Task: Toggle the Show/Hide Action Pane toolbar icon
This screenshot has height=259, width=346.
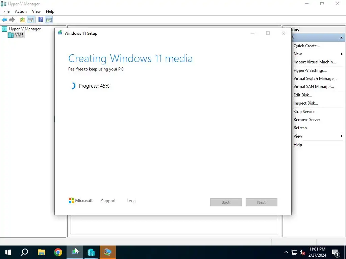Action: [49, 20]
